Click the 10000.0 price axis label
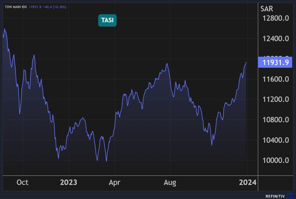The height and width of the screenshot is (199, 296). click(275, 160)
